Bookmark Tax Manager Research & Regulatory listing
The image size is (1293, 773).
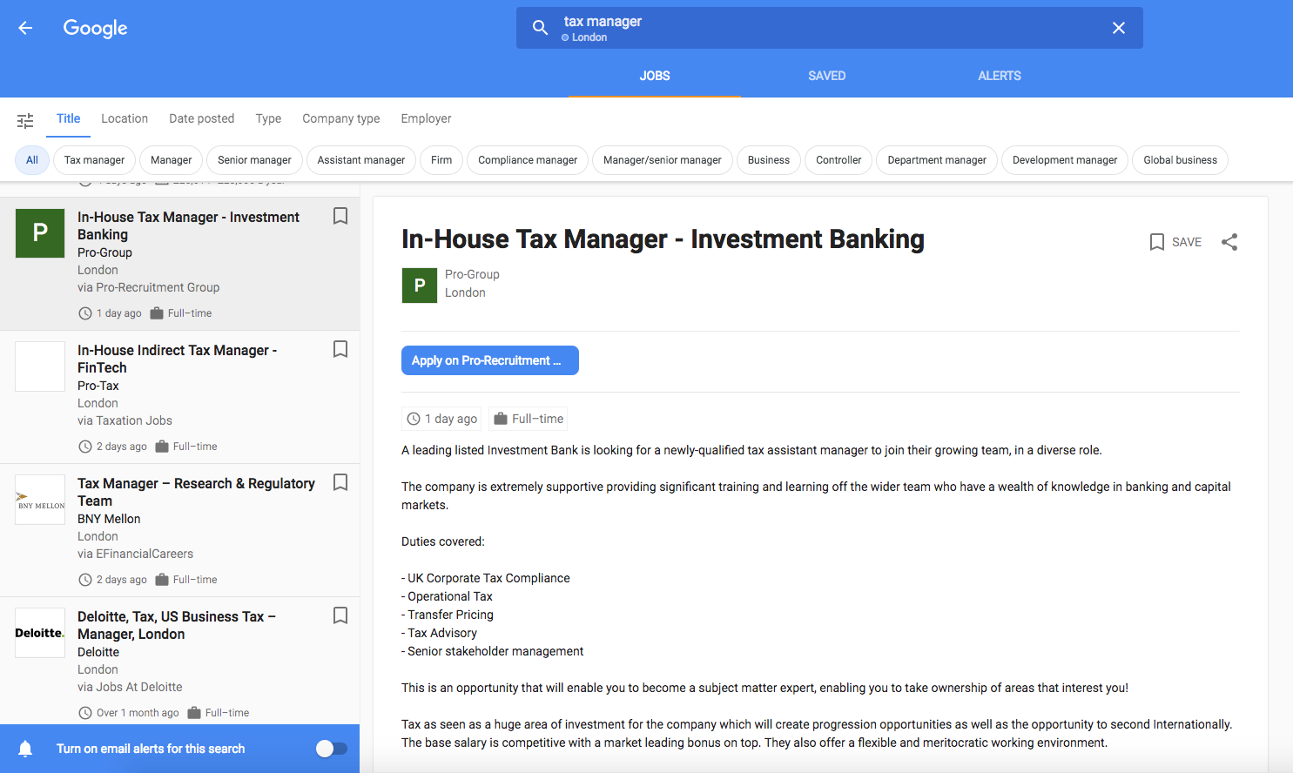(340, 482)
